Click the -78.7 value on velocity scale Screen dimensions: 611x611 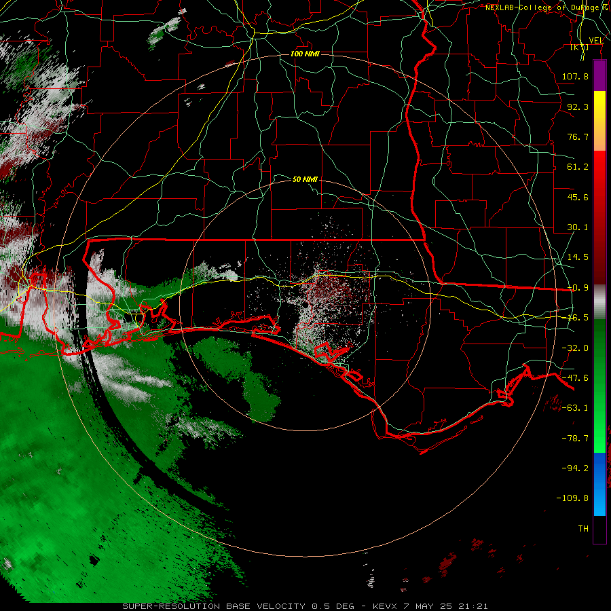tap(575, 439)
